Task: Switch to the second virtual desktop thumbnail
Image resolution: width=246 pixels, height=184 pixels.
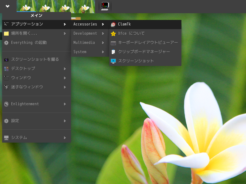Action: pyautogui.click(x=46, y=6)
